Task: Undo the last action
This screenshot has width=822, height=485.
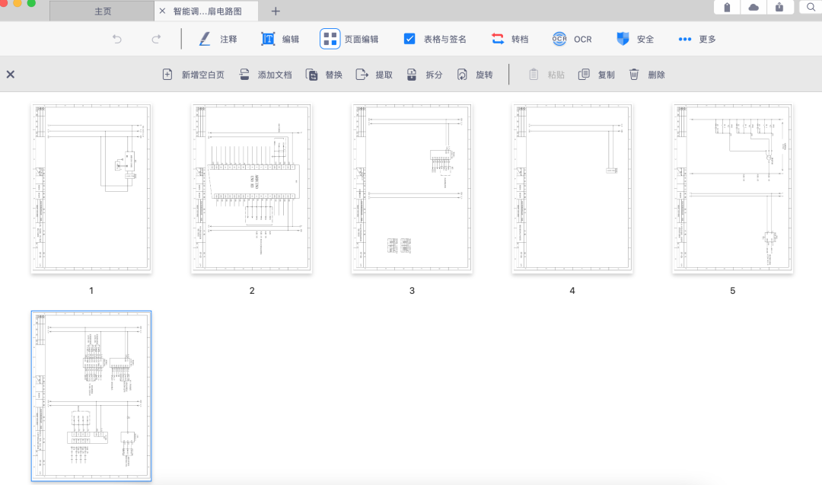Action: pyautogui.click(x=117, y=39)
